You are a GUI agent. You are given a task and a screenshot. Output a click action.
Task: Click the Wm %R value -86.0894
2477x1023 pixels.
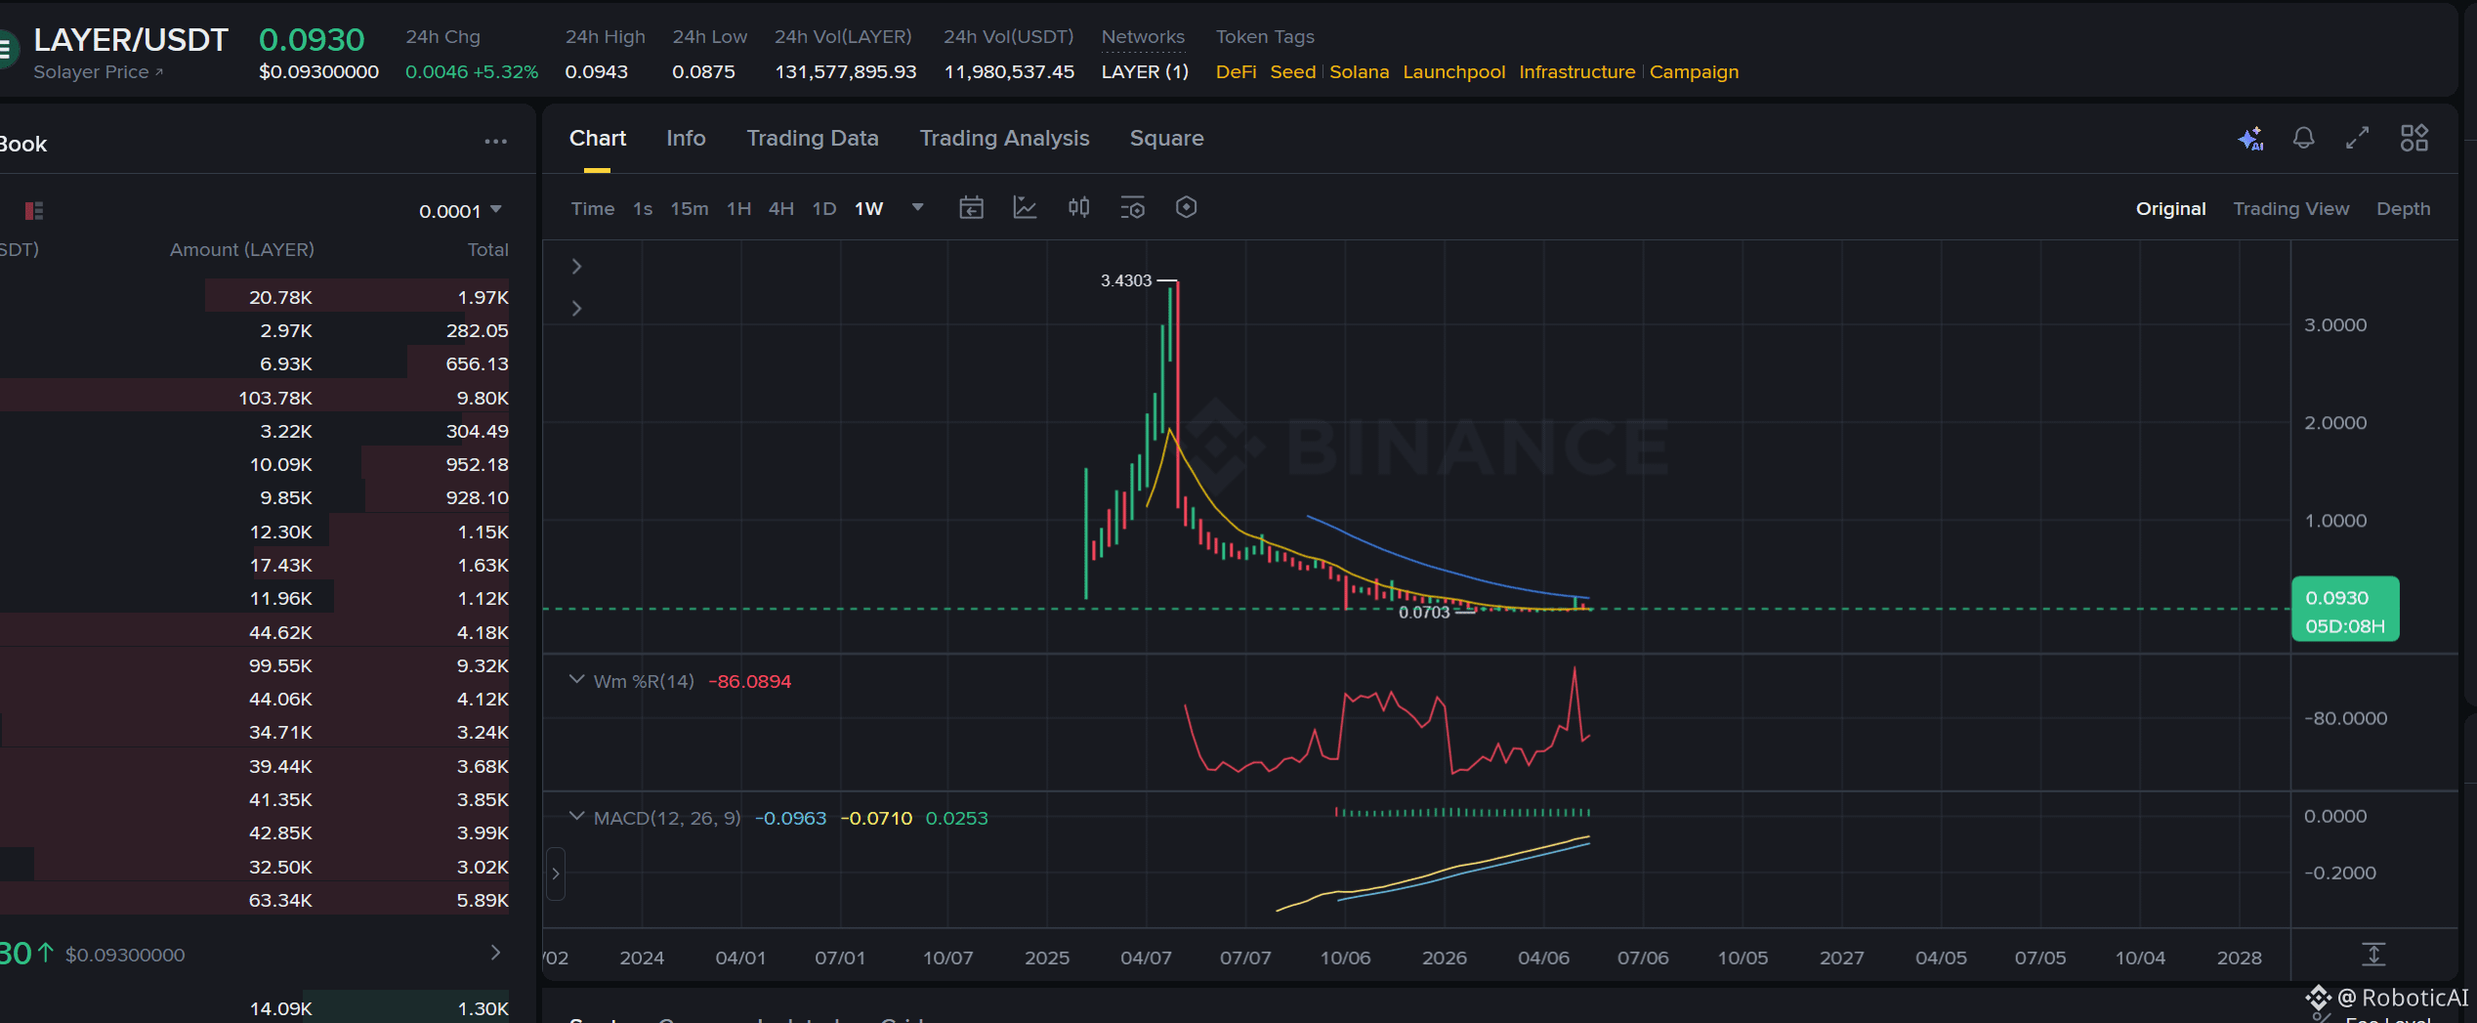point(750,681)
